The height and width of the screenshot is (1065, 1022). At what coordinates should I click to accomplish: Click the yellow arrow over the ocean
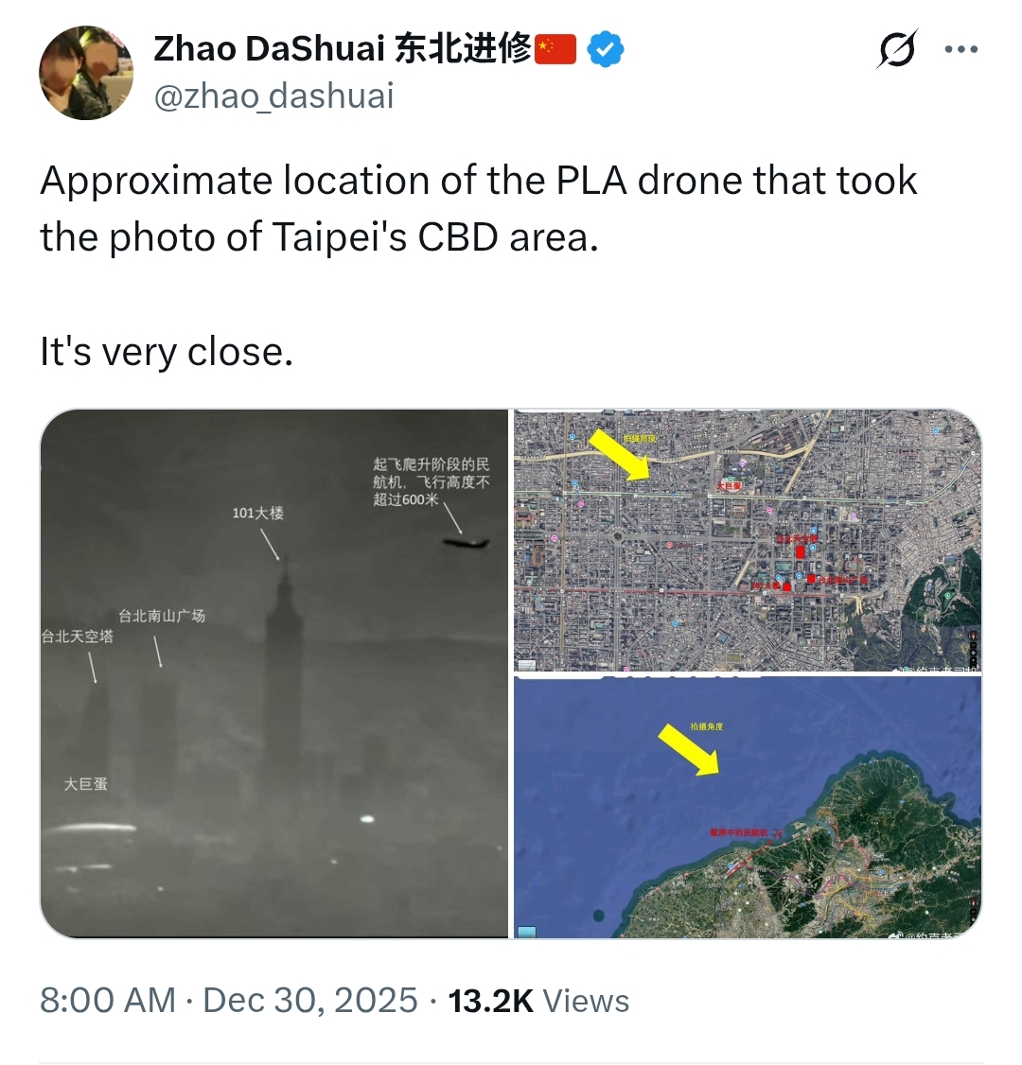pos(688,749)
